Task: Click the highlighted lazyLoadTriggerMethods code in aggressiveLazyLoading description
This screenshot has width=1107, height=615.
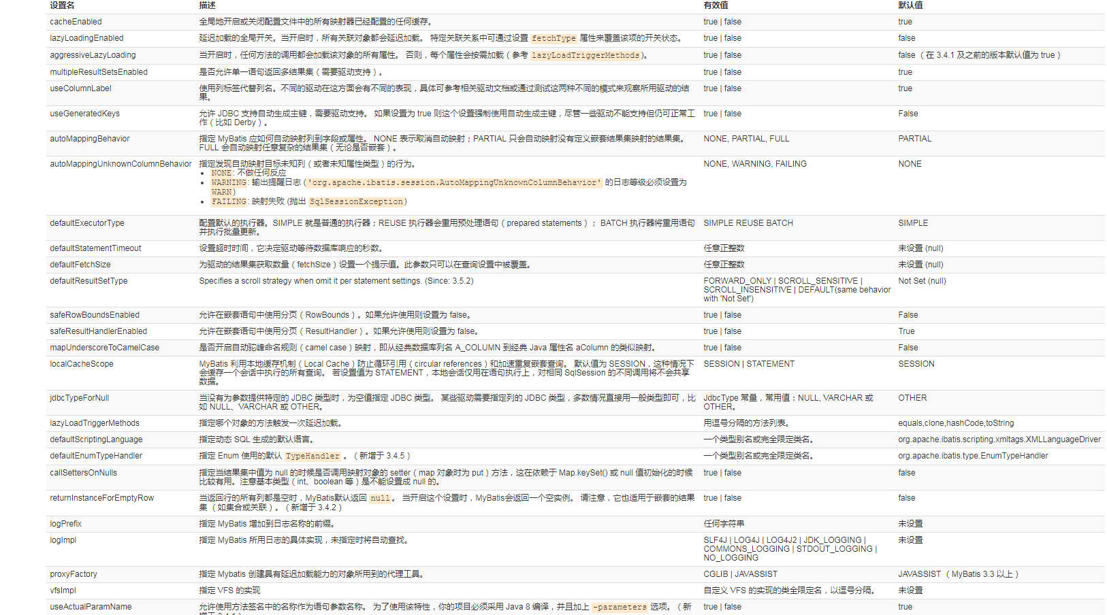Action: 585,56
